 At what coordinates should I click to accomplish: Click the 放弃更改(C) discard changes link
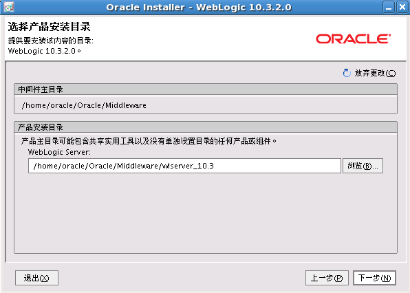375,73
